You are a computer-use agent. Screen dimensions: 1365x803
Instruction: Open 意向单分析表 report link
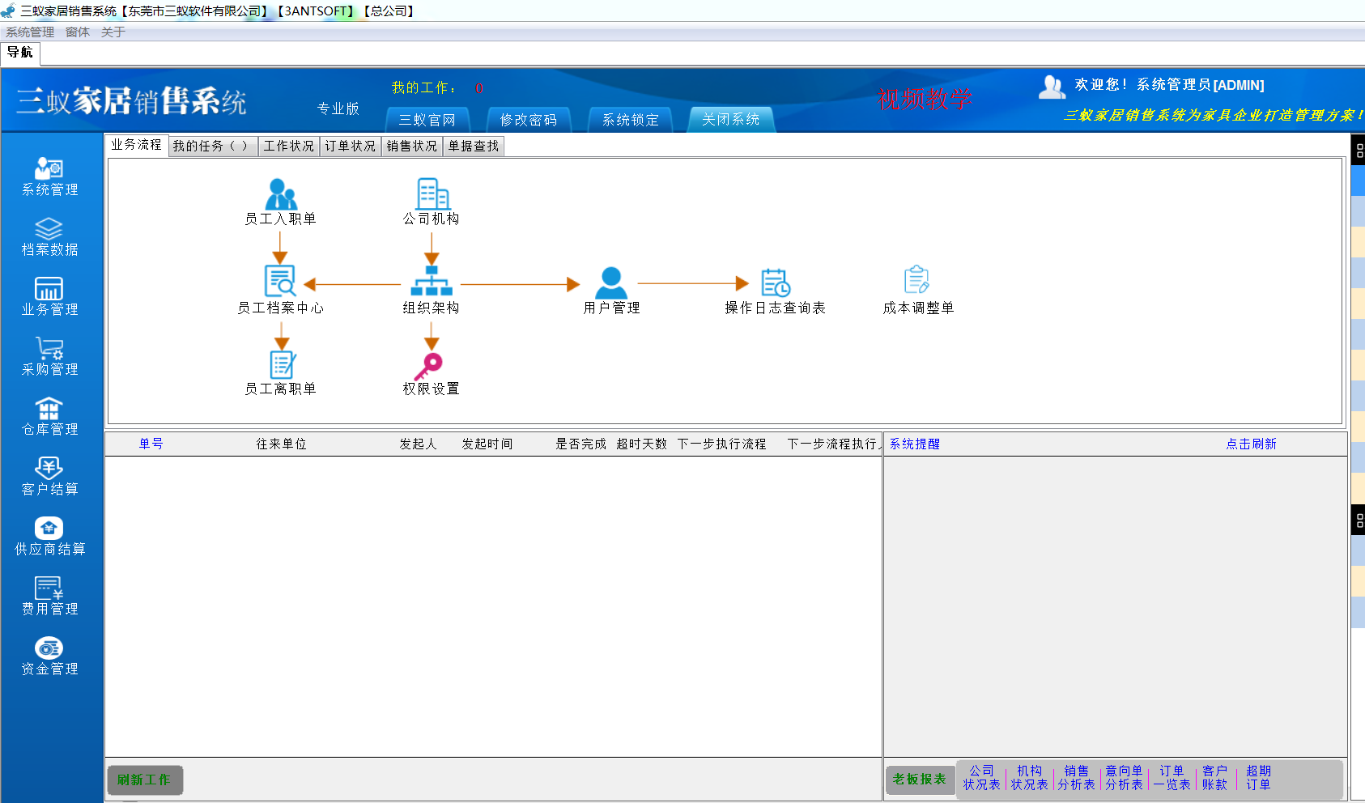click(1124, 778)
